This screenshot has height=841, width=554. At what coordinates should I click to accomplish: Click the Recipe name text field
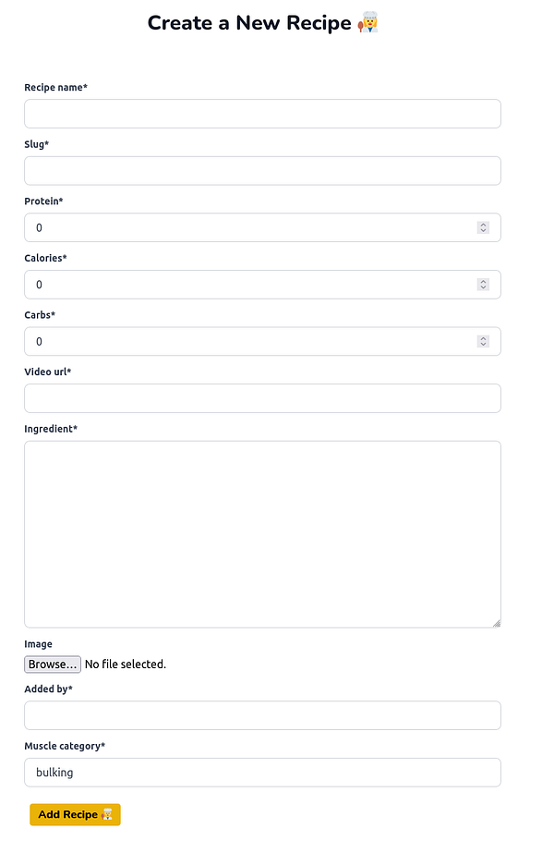click(262, 114)
